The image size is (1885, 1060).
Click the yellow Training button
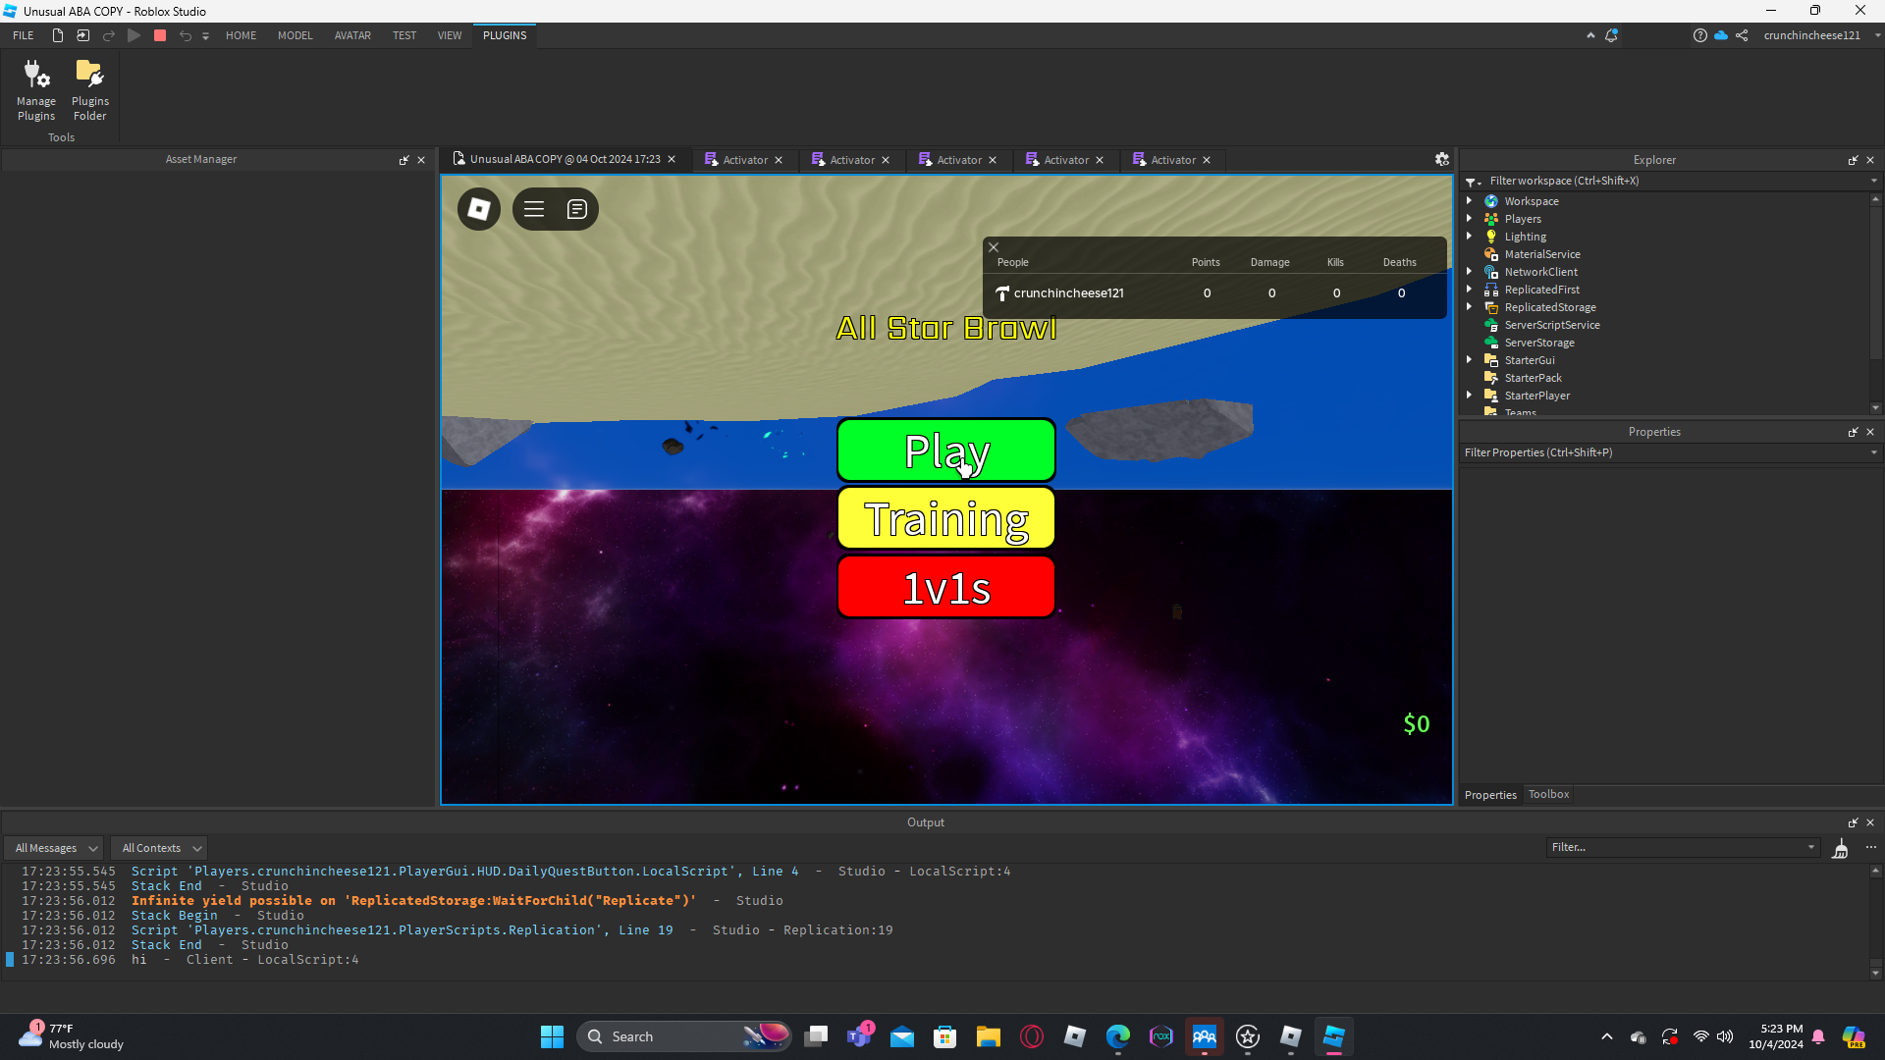(946, 519)
